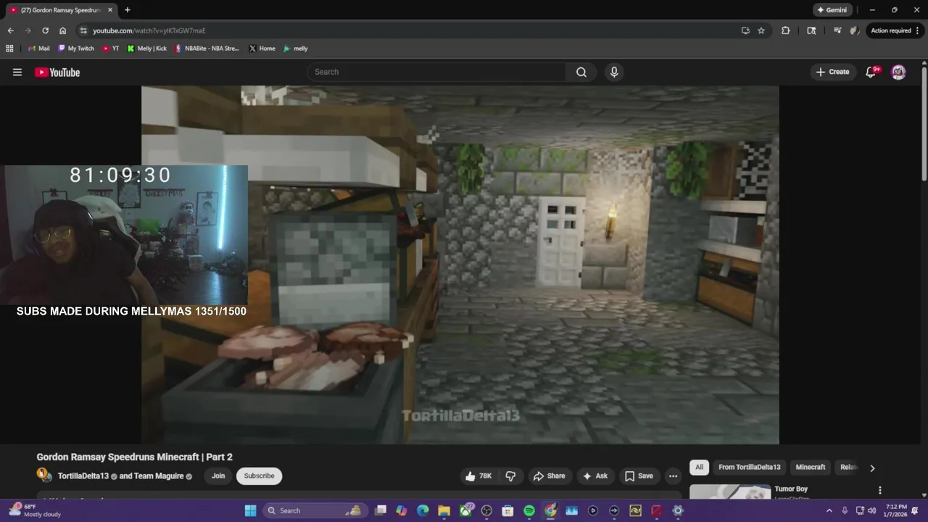This screenshot has width=928, height=522.
Task: Go to the YouTube home logo
Action: click(57, 72)
